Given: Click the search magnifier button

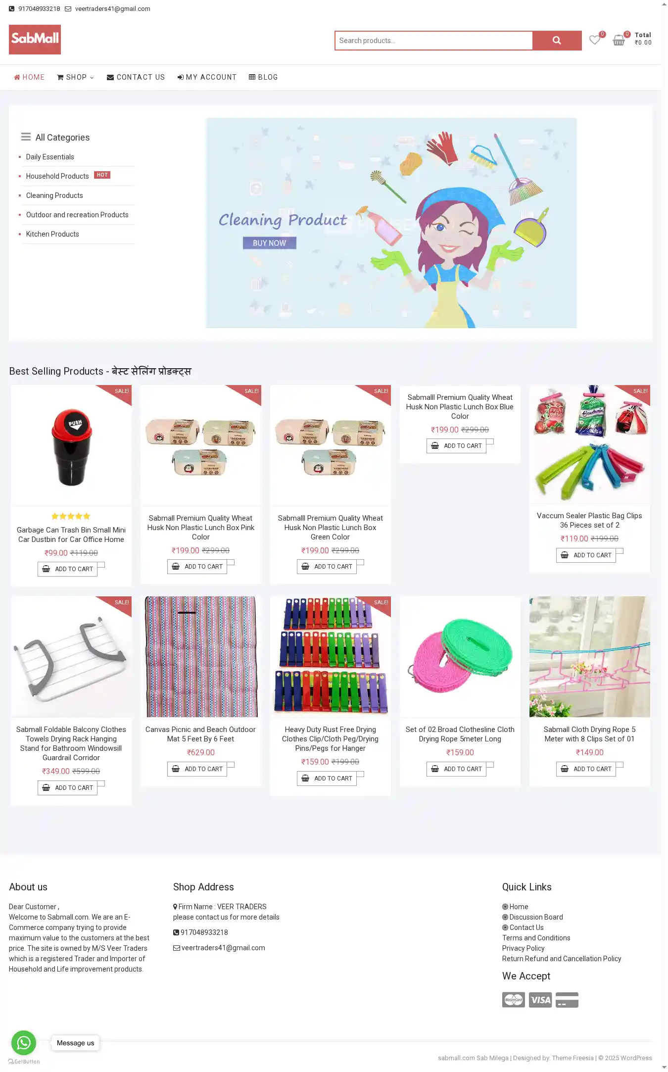Looking at the screenshot, I should (557, 41).
